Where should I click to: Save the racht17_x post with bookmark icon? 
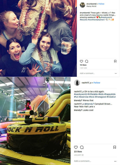pos(115,147)
